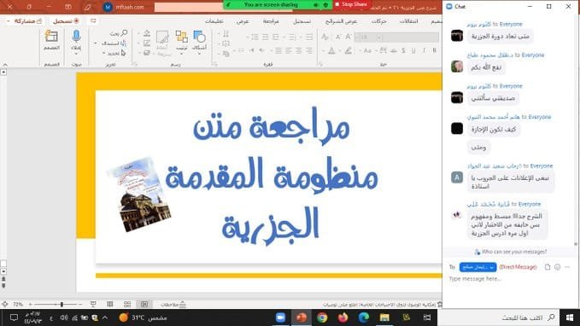This screenshot has height=326, width=580.
Task: Switch to slide sorter view in status bar
Action: (x=127, y=304)
